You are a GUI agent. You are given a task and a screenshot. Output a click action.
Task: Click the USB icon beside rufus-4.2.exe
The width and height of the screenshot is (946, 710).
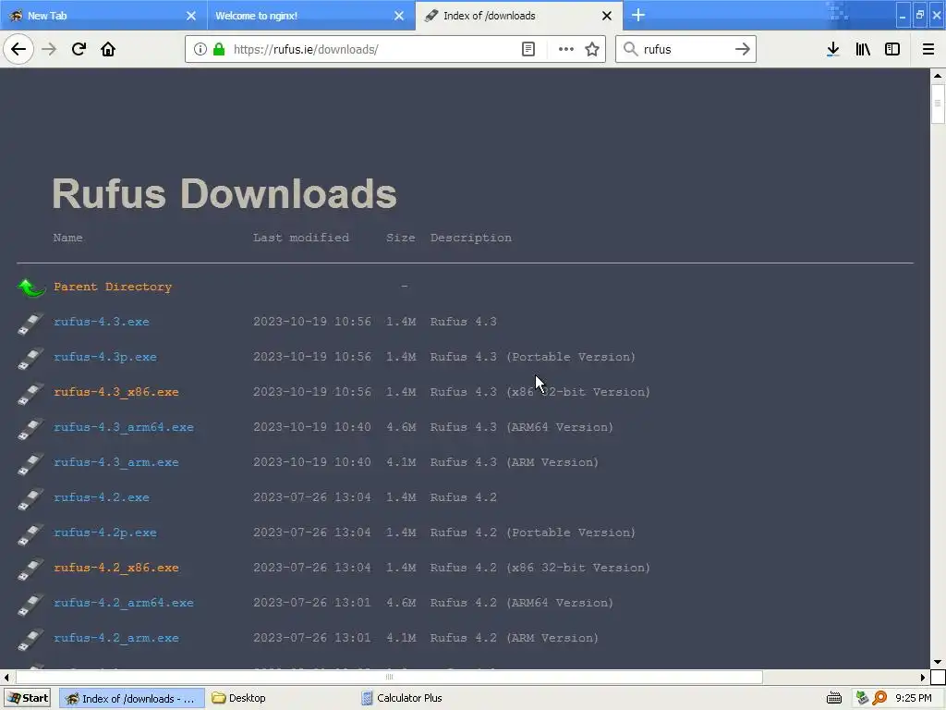point(30,498)
